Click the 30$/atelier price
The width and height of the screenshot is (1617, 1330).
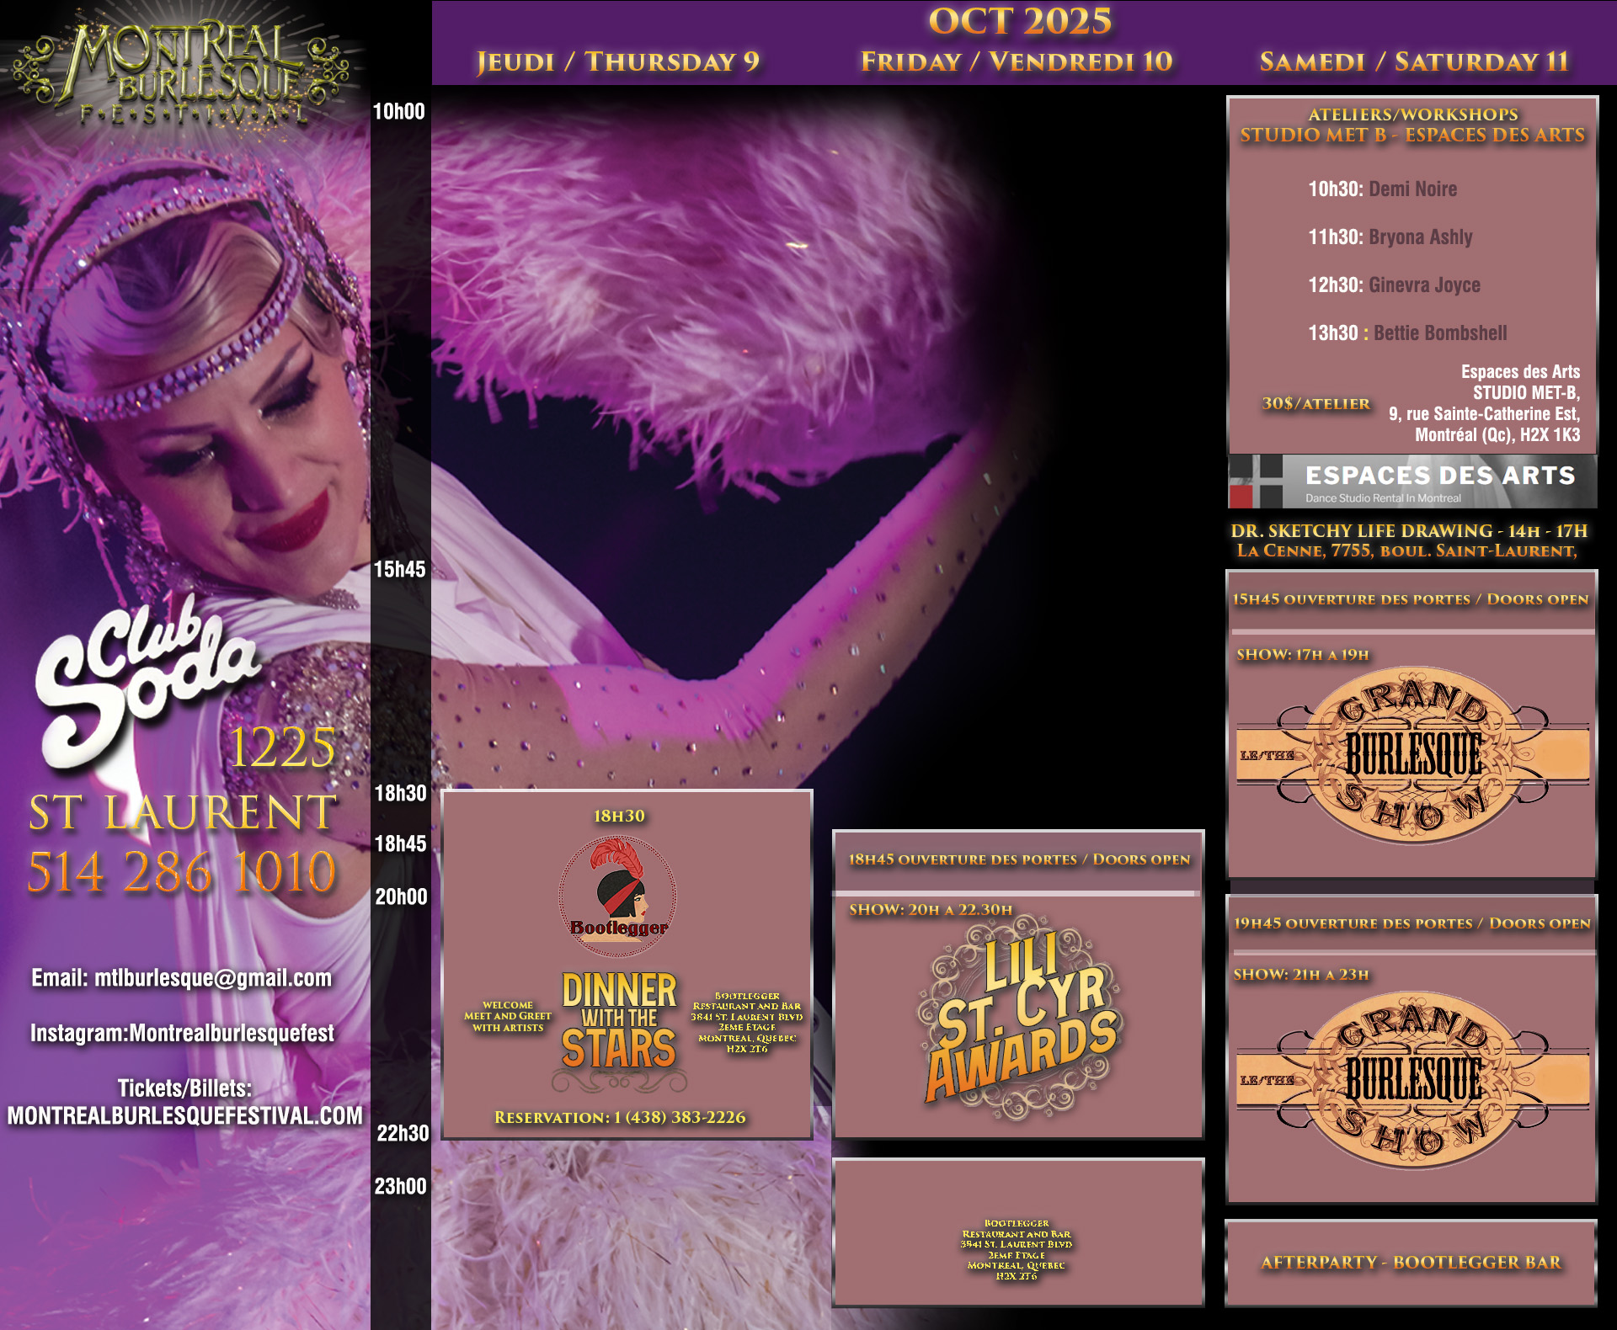pos(1315,404)
